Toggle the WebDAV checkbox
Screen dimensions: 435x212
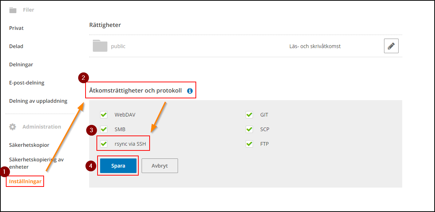coord(104,115)
